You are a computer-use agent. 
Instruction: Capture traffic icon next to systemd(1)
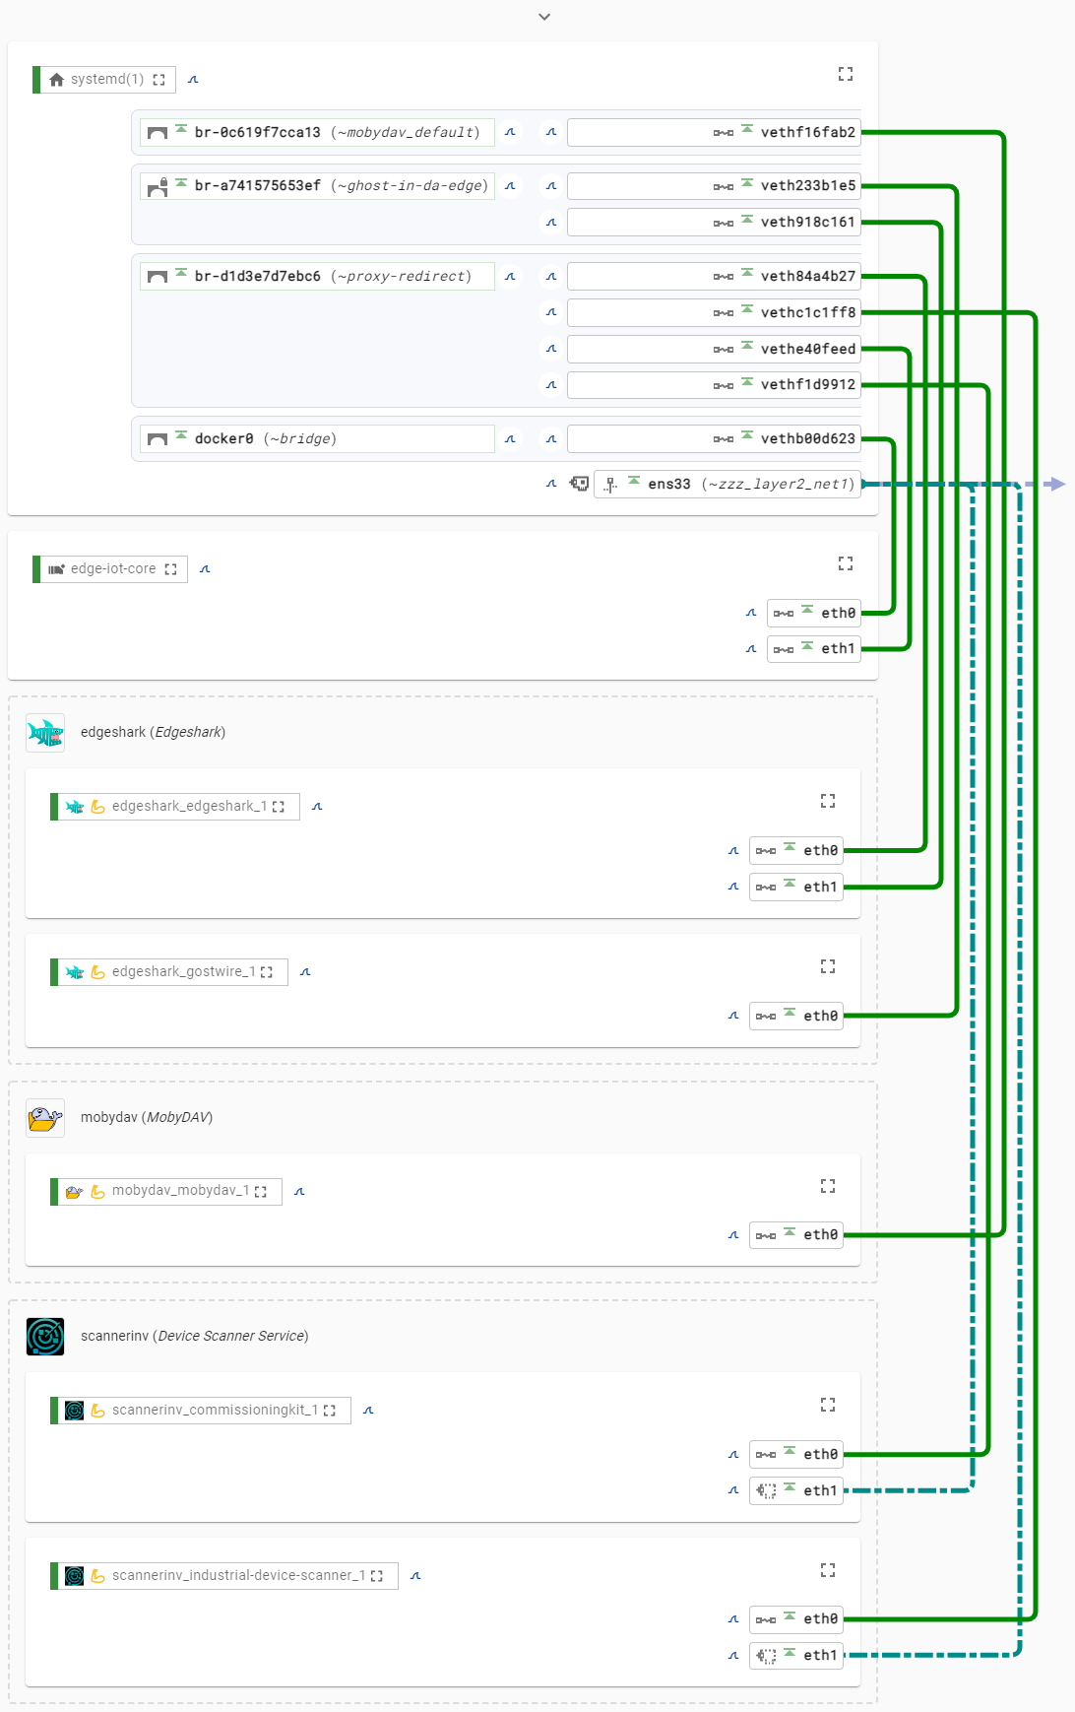coord(193,80)
